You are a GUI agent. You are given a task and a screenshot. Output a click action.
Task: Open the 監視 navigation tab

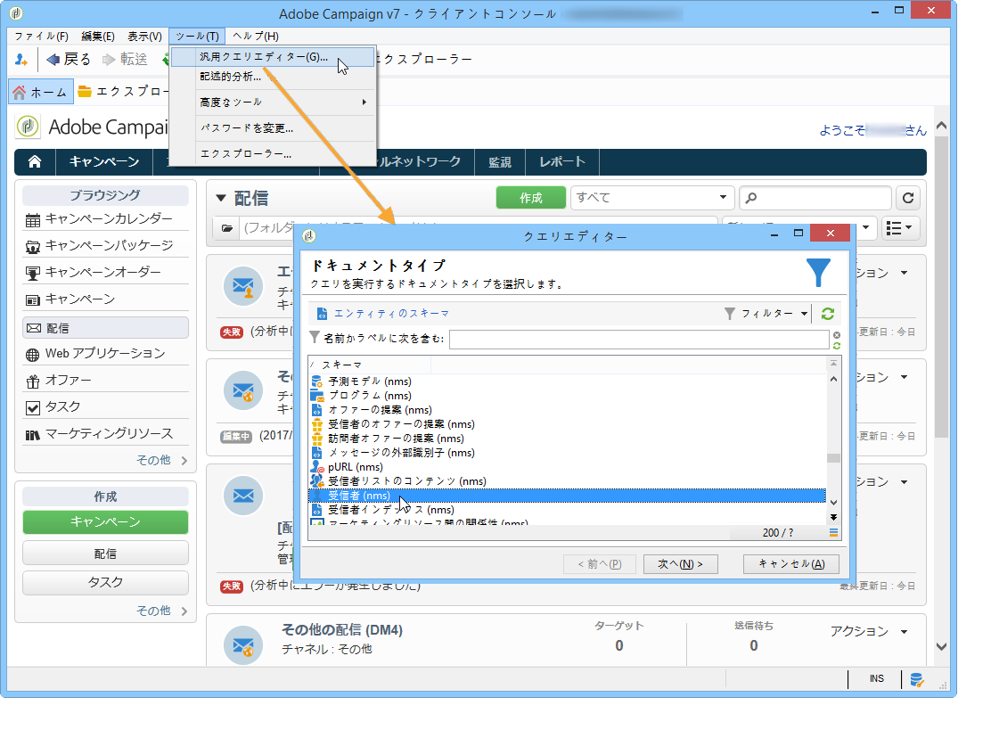tap(500, 162)
